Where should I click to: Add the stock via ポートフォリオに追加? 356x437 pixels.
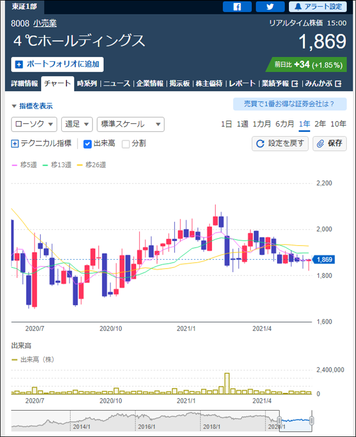tap(57, 64)
